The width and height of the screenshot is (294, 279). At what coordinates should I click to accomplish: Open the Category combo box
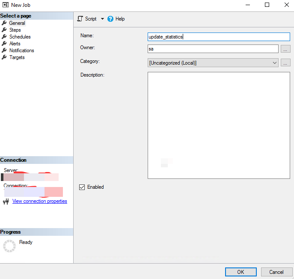(213, 63)
